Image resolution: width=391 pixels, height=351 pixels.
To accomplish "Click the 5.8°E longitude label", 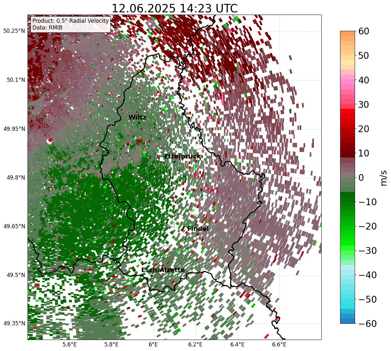I will click(x=112, y=345).
